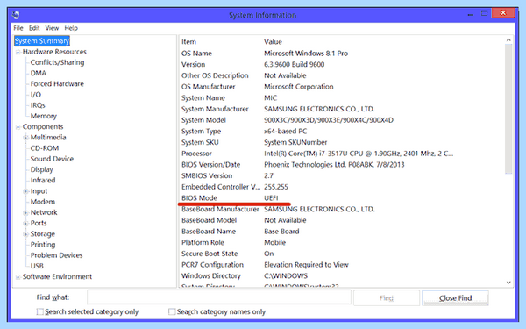Image resolution: width=526 pixels, height=329 pixels.
Task: Click the Find button
Action: tap(387, 297)
